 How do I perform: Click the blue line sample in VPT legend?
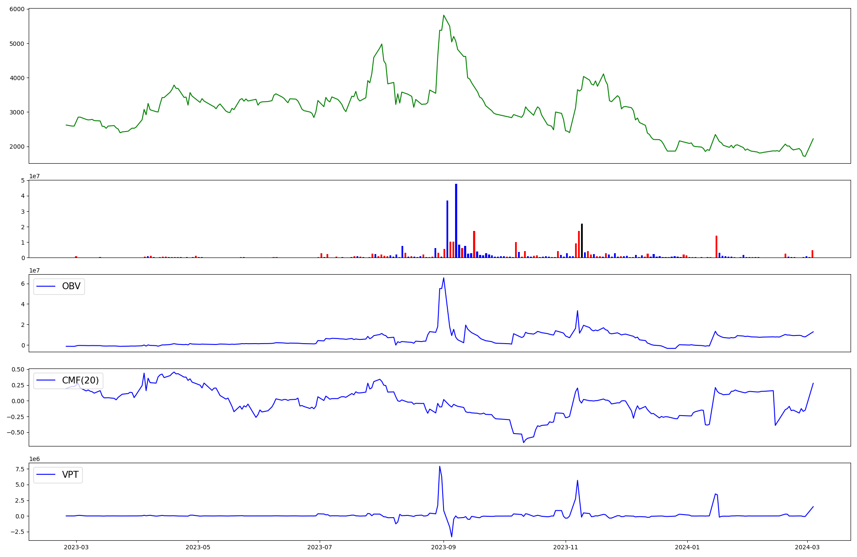46,475
